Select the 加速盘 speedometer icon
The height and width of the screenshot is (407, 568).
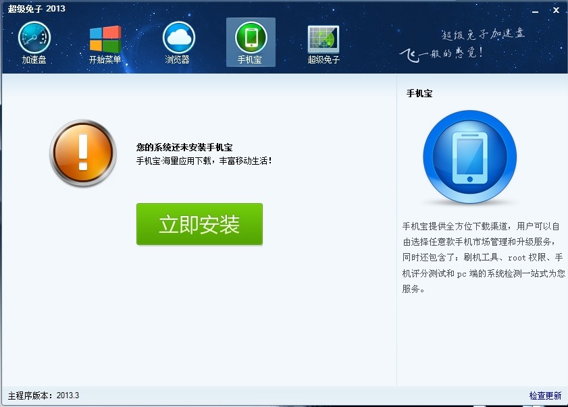32,38
